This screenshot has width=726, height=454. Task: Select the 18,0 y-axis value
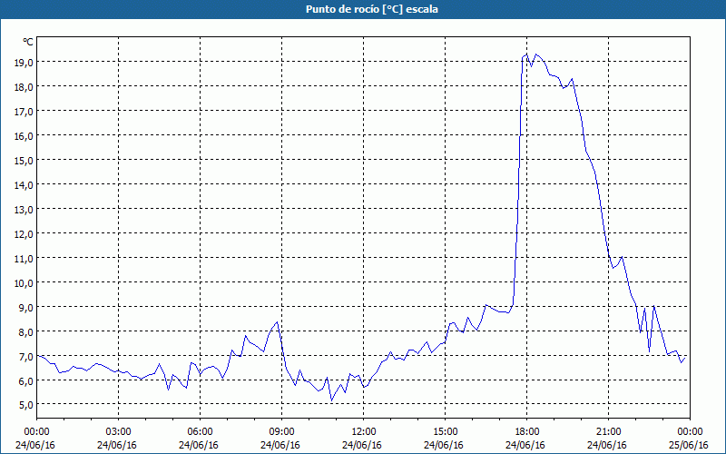(x=24, y=86)
